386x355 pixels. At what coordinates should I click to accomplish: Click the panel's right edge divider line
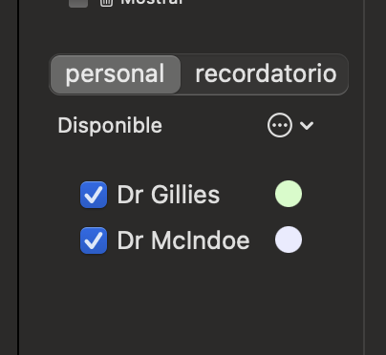pyautogui.click(x=364, y=177)
